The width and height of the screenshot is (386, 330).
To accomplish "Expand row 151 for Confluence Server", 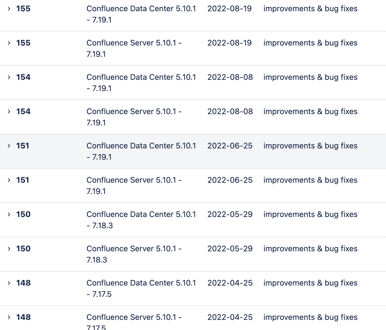I will click(9, 180).
